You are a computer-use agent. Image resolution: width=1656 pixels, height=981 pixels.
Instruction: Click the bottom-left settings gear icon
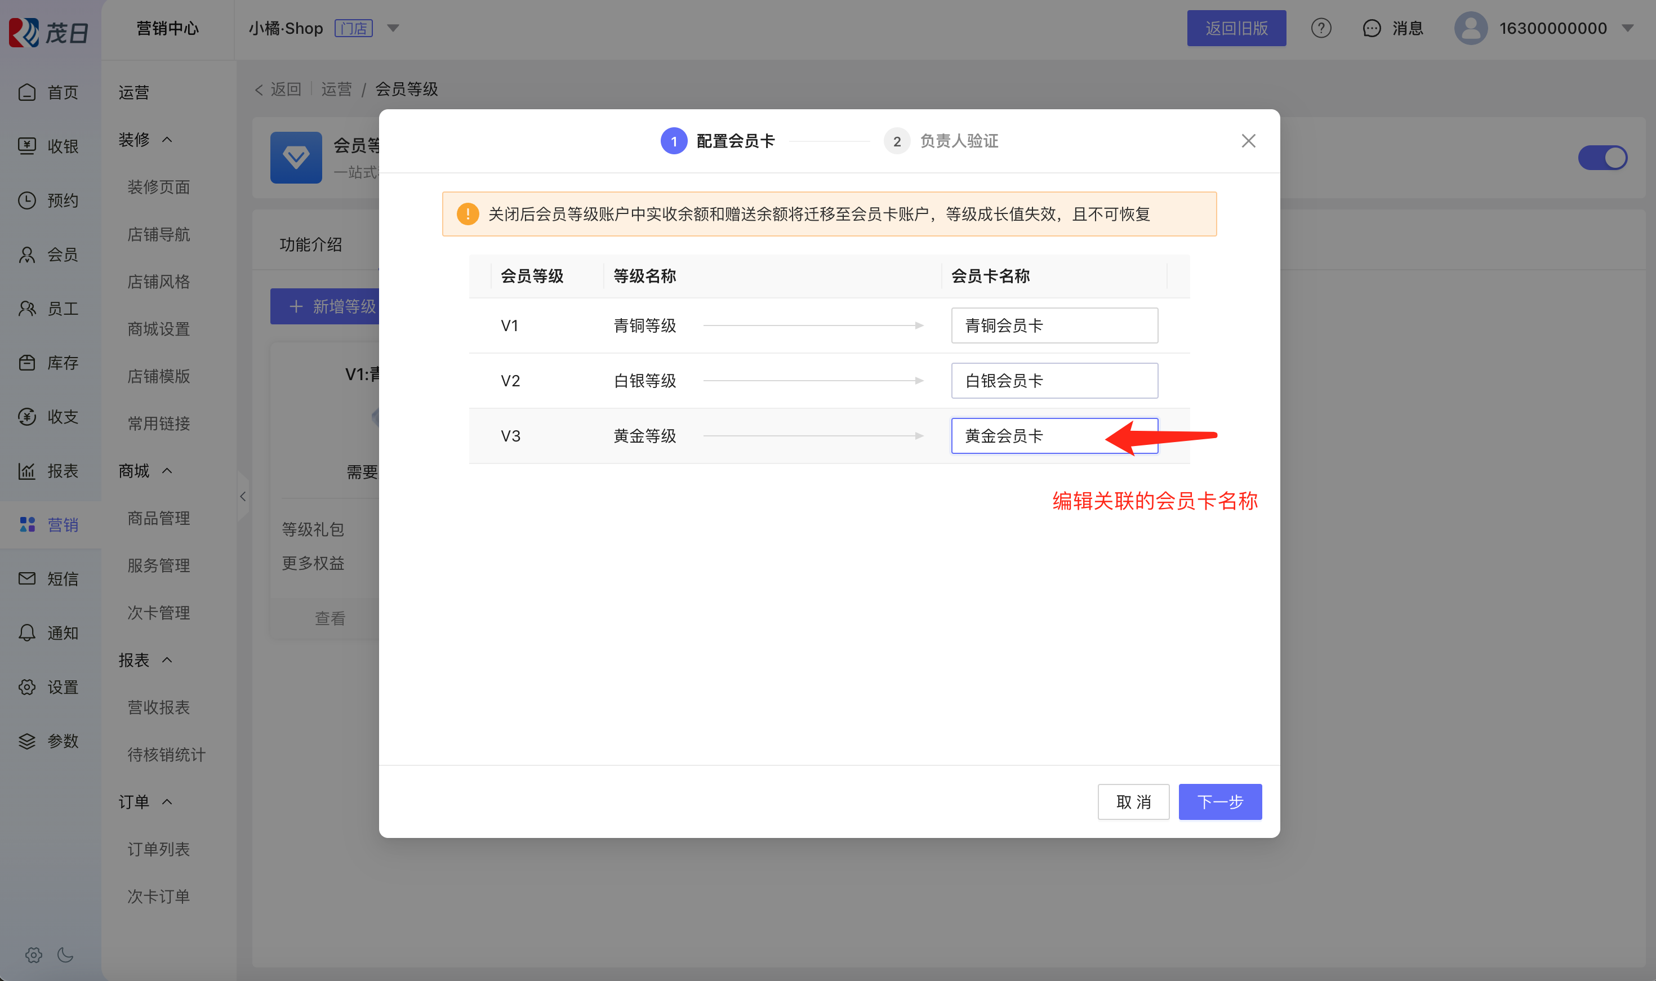point(33,955)
